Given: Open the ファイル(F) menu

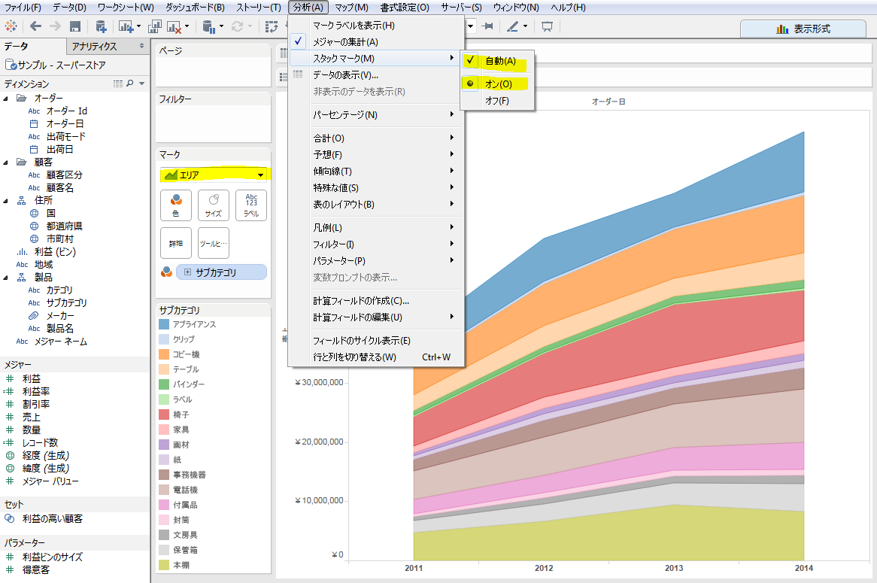Looking at the screenshot, I should click(23, 8).
